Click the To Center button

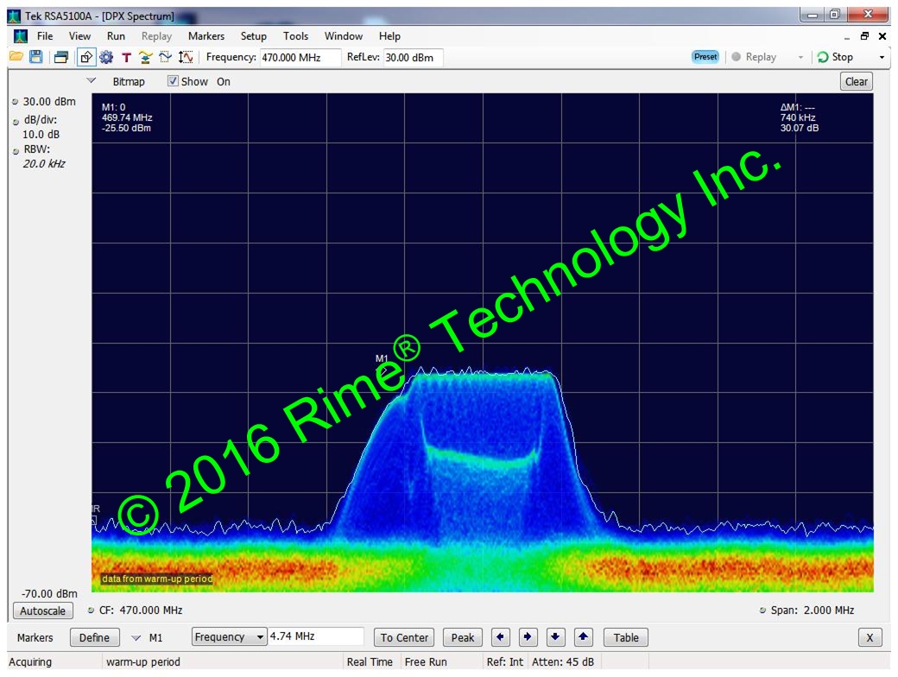[404, 637]
